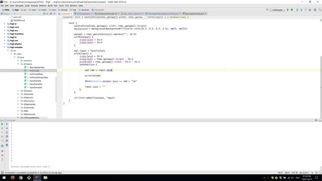Click Windows Start button
The image size is (322, 181).
[4, 177]
